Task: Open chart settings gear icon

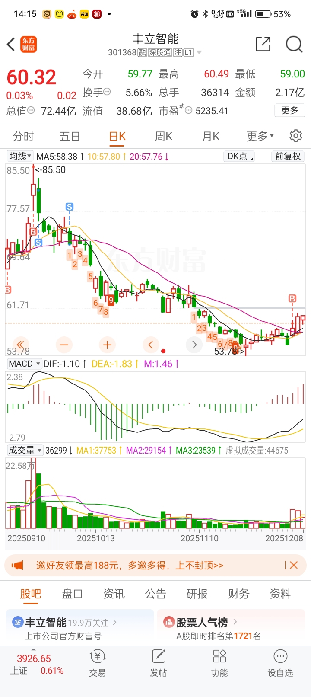Action: tap(296, 136)
